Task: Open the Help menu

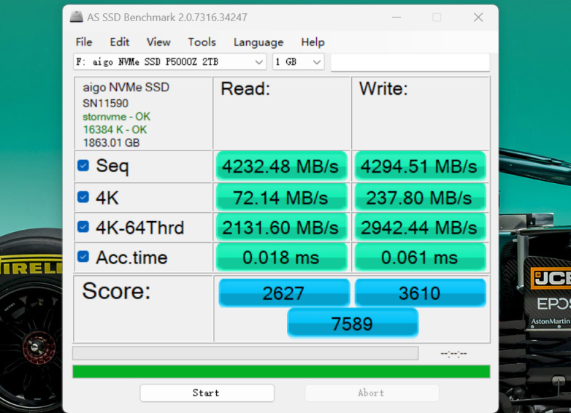Action: click(x=313, y=42)
